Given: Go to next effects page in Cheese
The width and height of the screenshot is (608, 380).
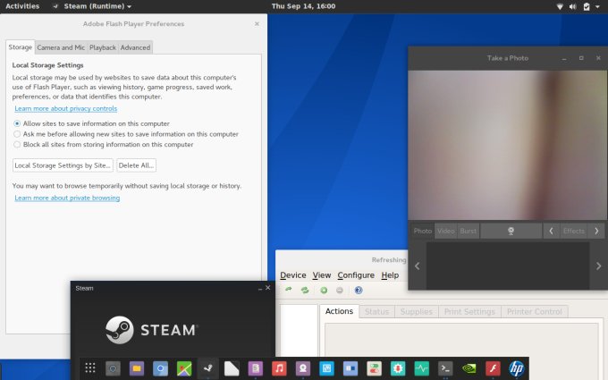Looking at the screenshot, I should point(596,231).
